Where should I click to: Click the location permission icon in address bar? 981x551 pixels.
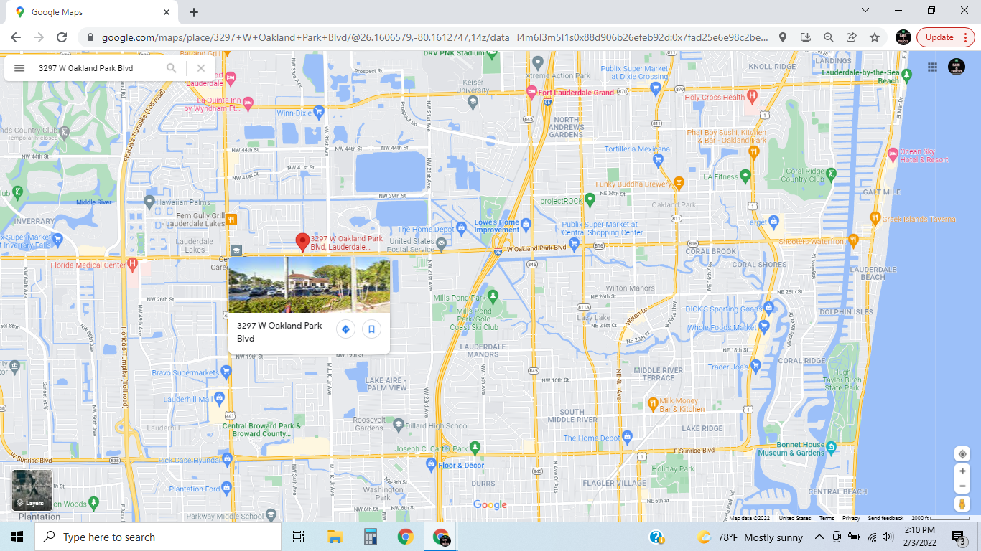[782, 37]
